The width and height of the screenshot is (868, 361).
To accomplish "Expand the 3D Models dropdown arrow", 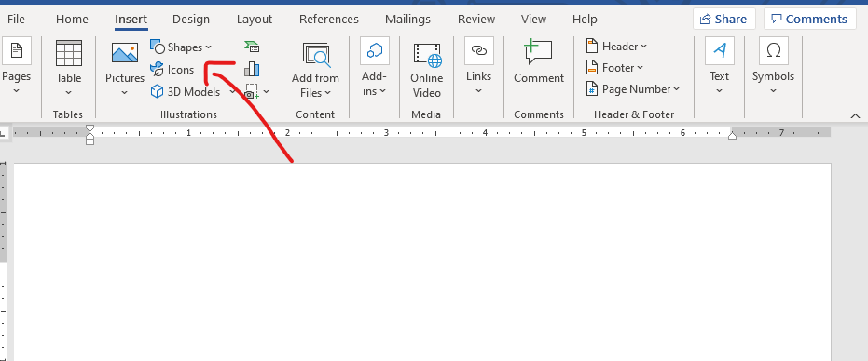I will tap(232, 92).
